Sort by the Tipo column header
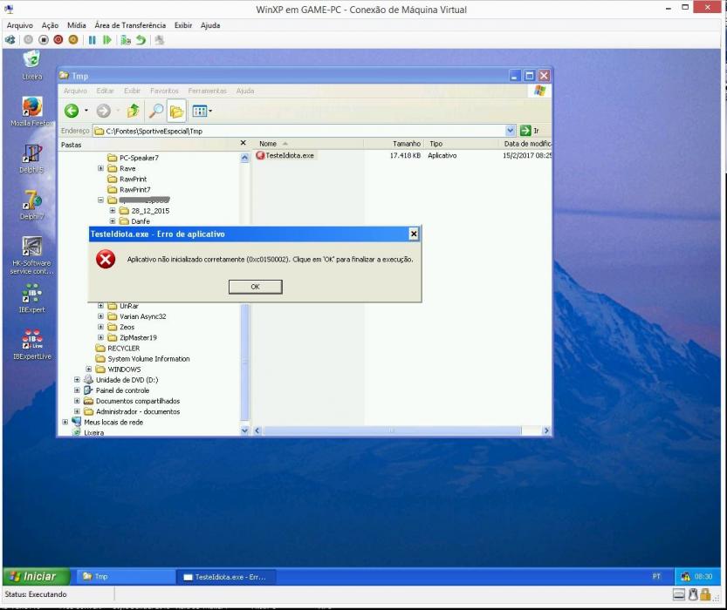This screenshot has width=727, height=610. [462, 144]
